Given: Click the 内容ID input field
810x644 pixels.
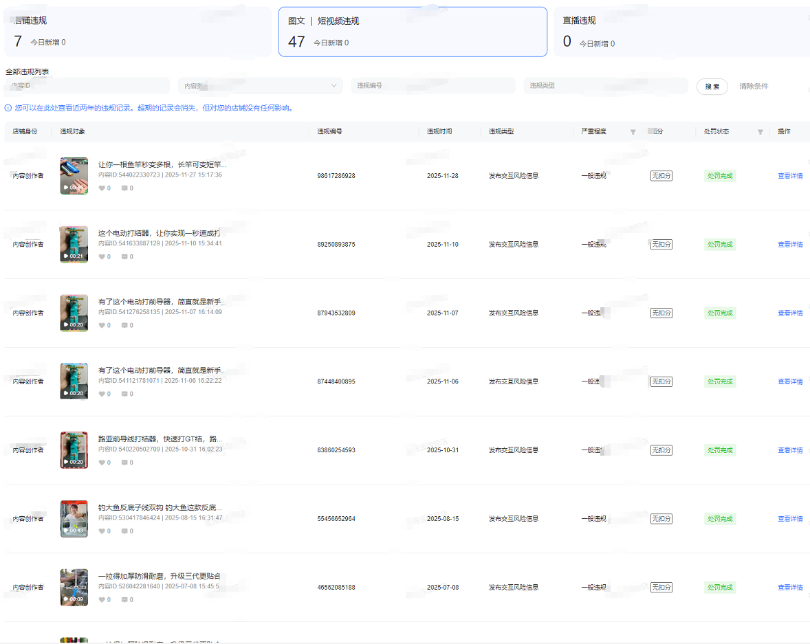Looking at the screenshot, I should [x=87, y=86].
